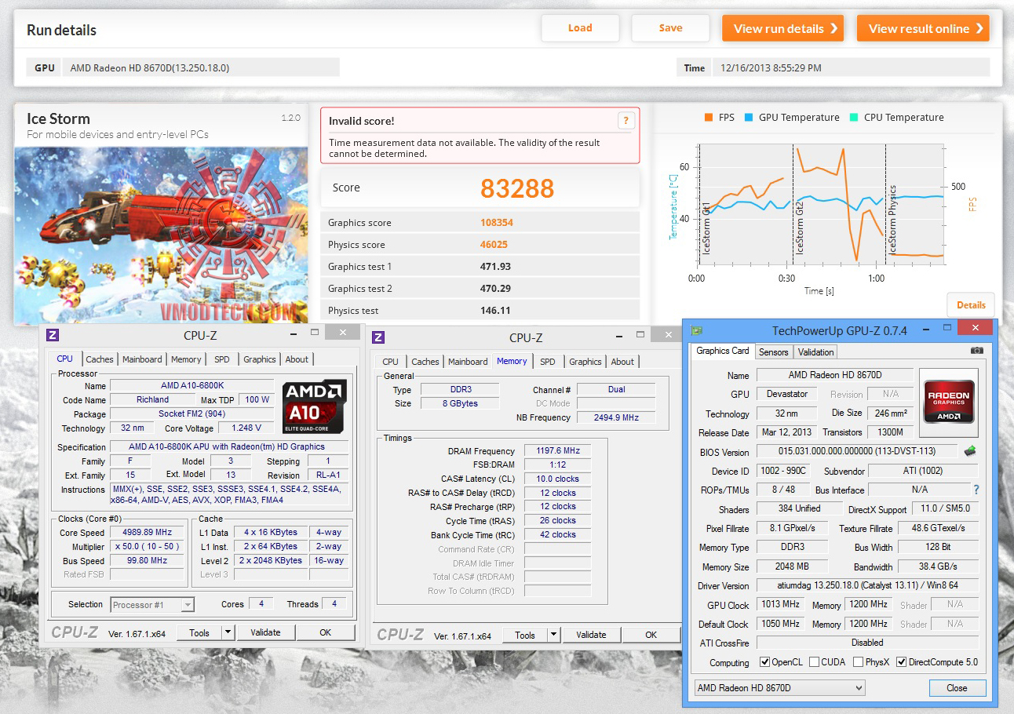The height and width of the screenshot is (714, 1014).
Task: Click the Graphics score value 108354
Action: point(497,223)
